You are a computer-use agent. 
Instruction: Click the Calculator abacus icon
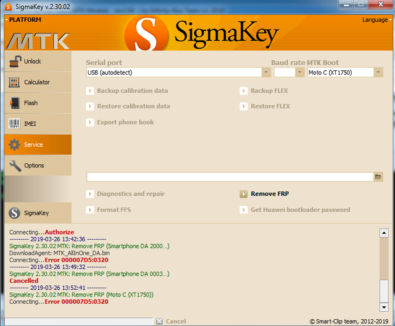pos(14,82)
